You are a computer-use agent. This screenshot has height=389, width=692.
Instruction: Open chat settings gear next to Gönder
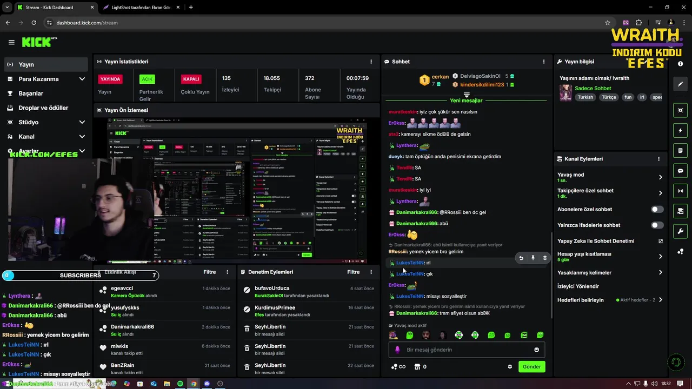510,367
